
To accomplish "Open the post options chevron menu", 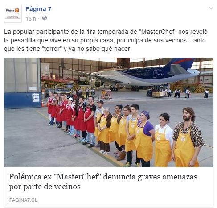I will tap(211, 8).
